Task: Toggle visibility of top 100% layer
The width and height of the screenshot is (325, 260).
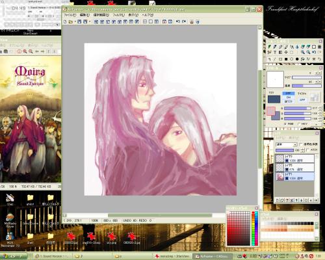Action: tap(287, 161)
